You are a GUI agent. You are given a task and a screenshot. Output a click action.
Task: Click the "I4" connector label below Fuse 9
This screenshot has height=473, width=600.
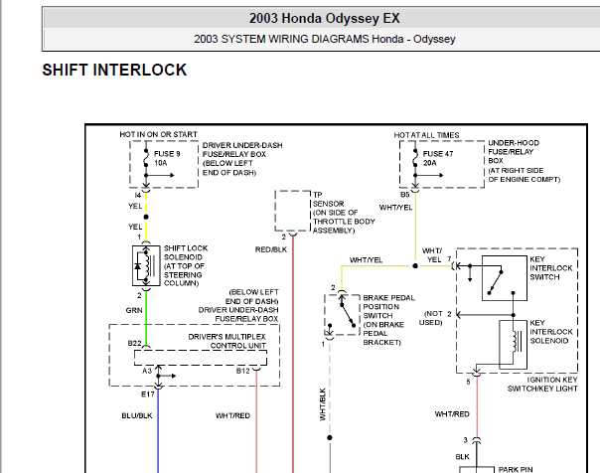tap(138, 195)
